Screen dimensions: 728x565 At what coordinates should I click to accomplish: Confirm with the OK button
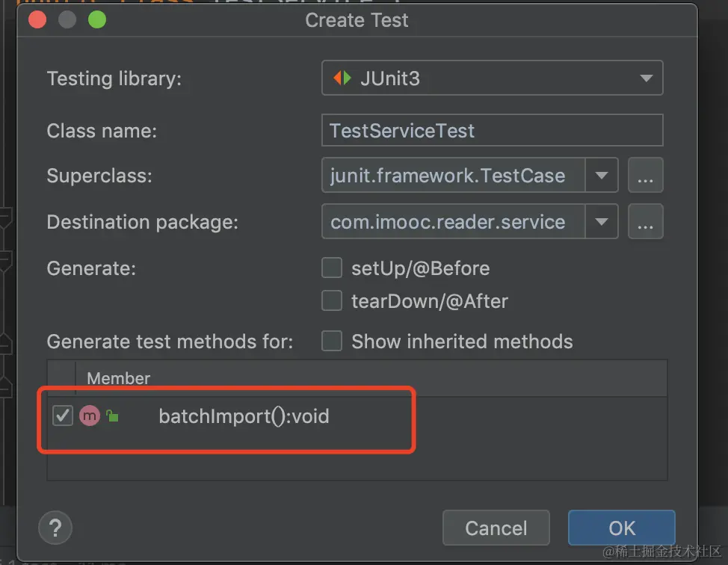click(621, 528)
